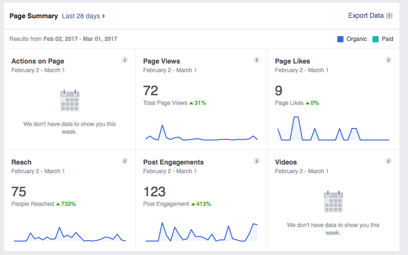Click the green Paid legend swatch
The image size is (408, 255).
(x=375, y=39)
